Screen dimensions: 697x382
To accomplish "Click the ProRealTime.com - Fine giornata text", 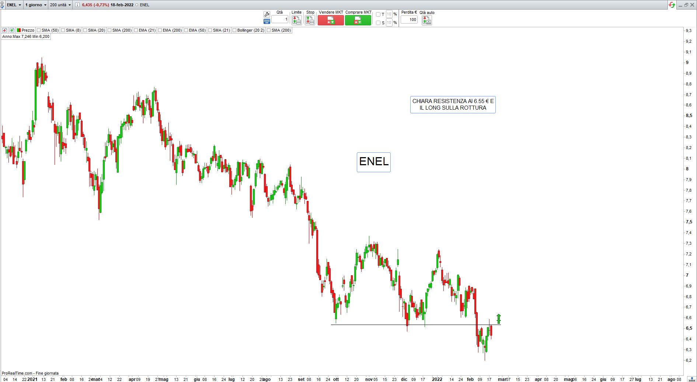I will click(30, 373).
